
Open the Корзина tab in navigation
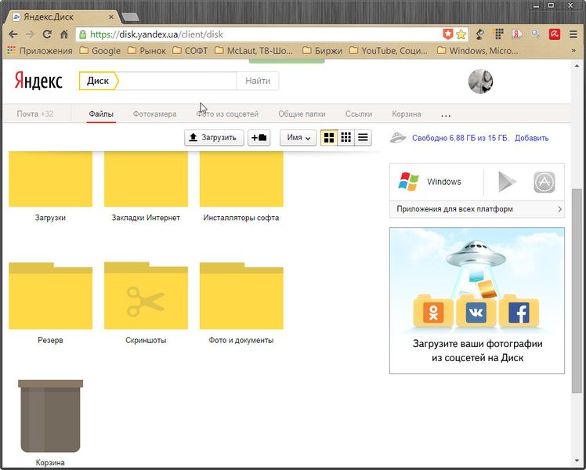pyautogui.click(x=407, y=114)
